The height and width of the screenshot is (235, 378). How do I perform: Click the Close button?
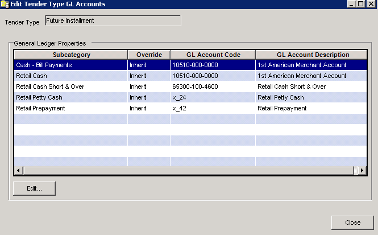352,222
